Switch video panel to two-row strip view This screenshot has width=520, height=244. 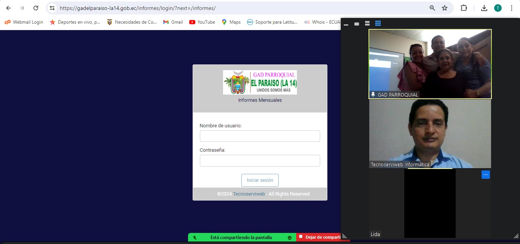(x=367, y=24)
